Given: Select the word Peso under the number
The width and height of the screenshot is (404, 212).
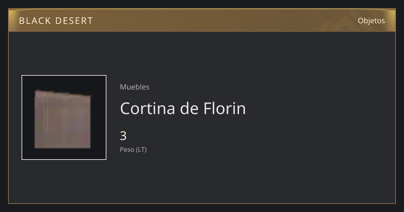Looking at the screenshot, I should click(127, 150).
